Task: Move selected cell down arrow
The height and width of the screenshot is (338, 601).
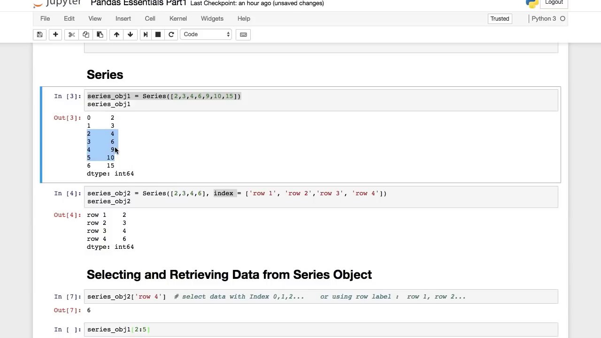Action: (x=130, y=34)
